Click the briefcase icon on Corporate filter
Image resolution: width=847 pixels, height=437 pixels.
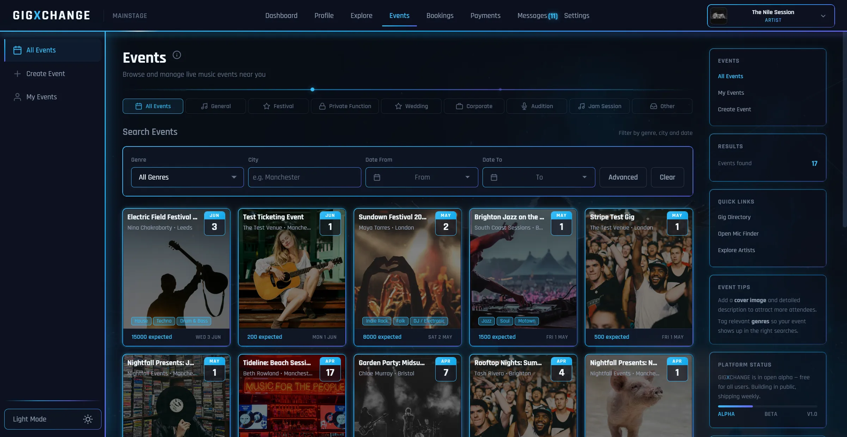tap(459, 106)
